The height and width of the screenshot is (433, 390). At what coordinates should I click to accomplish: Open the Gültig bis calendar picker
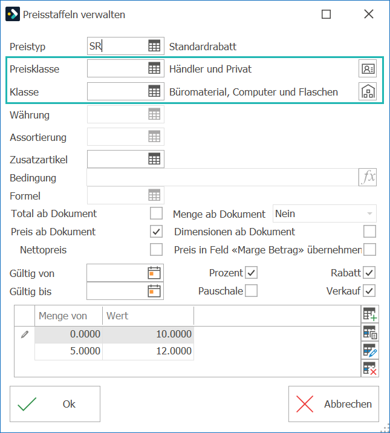154,291
